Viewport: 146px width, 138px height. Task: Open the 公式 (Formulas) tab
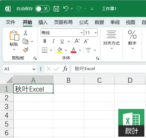click(x=84, y=22)
